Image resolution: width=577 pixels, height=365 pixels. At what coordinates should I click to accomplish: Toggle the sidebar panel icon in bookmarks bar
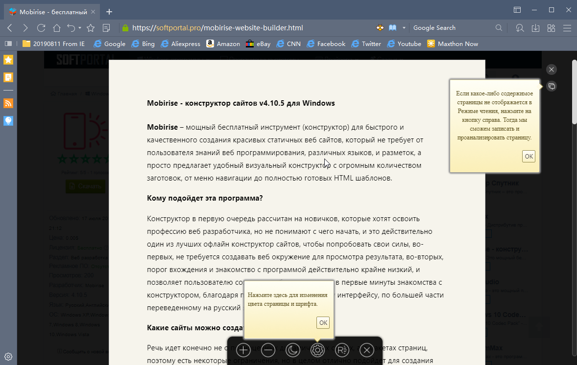point(8,44)
